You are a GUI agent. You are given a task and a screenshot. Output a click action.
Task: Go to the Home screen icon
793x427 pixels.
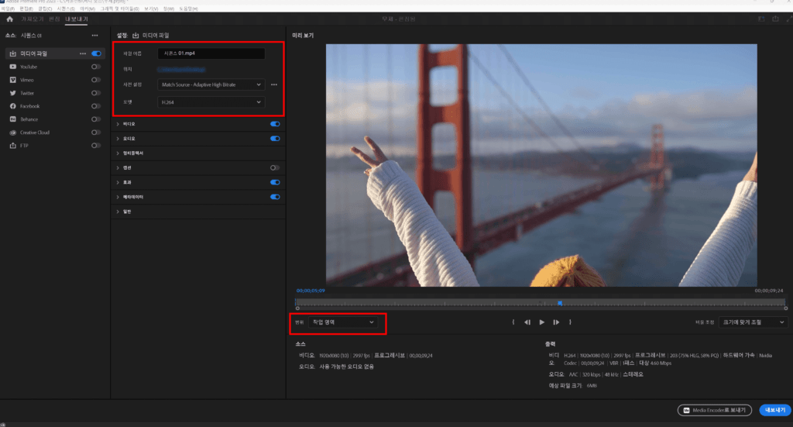9,19
